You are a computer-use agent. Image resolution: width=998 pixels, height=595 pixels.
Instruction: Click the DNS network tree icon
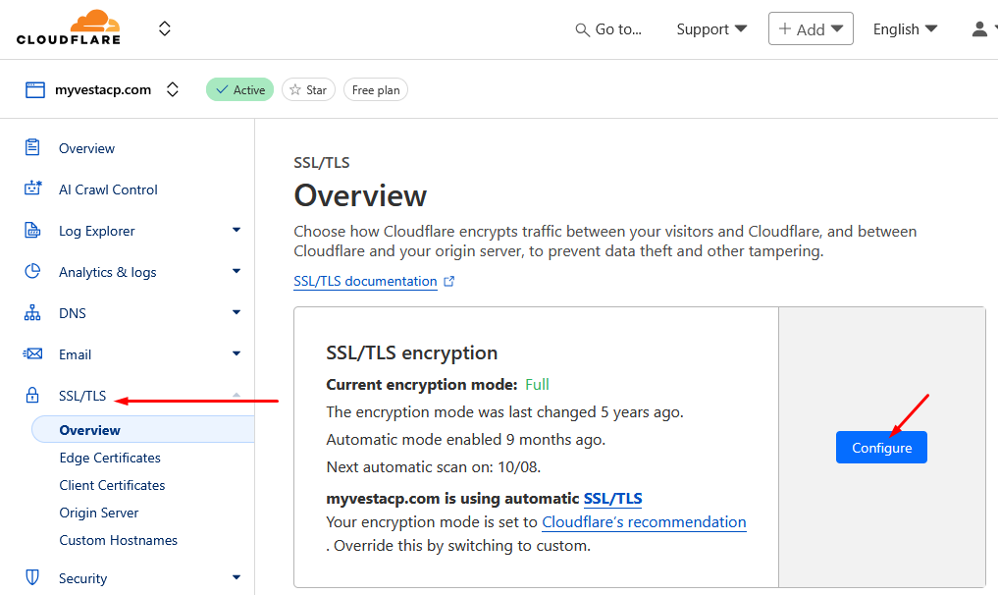click(x=32, y=313)
